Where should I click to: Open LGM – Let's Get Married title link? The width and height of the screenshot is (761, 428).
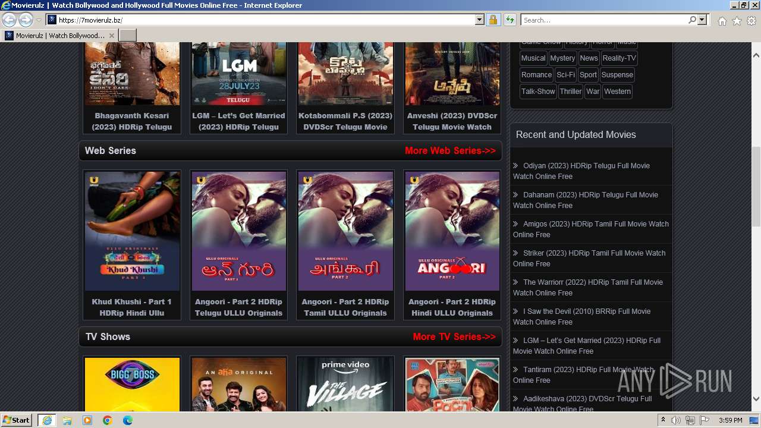(x=238, y=121)
